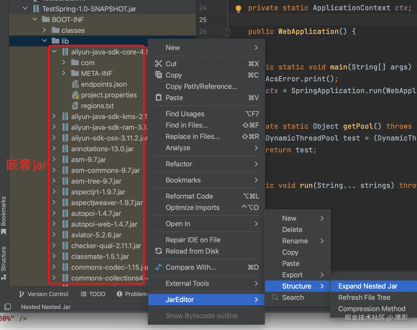Click the Paste clipboard icon
This screenshot has height=330, width=417.
click(x=159, y=97)
